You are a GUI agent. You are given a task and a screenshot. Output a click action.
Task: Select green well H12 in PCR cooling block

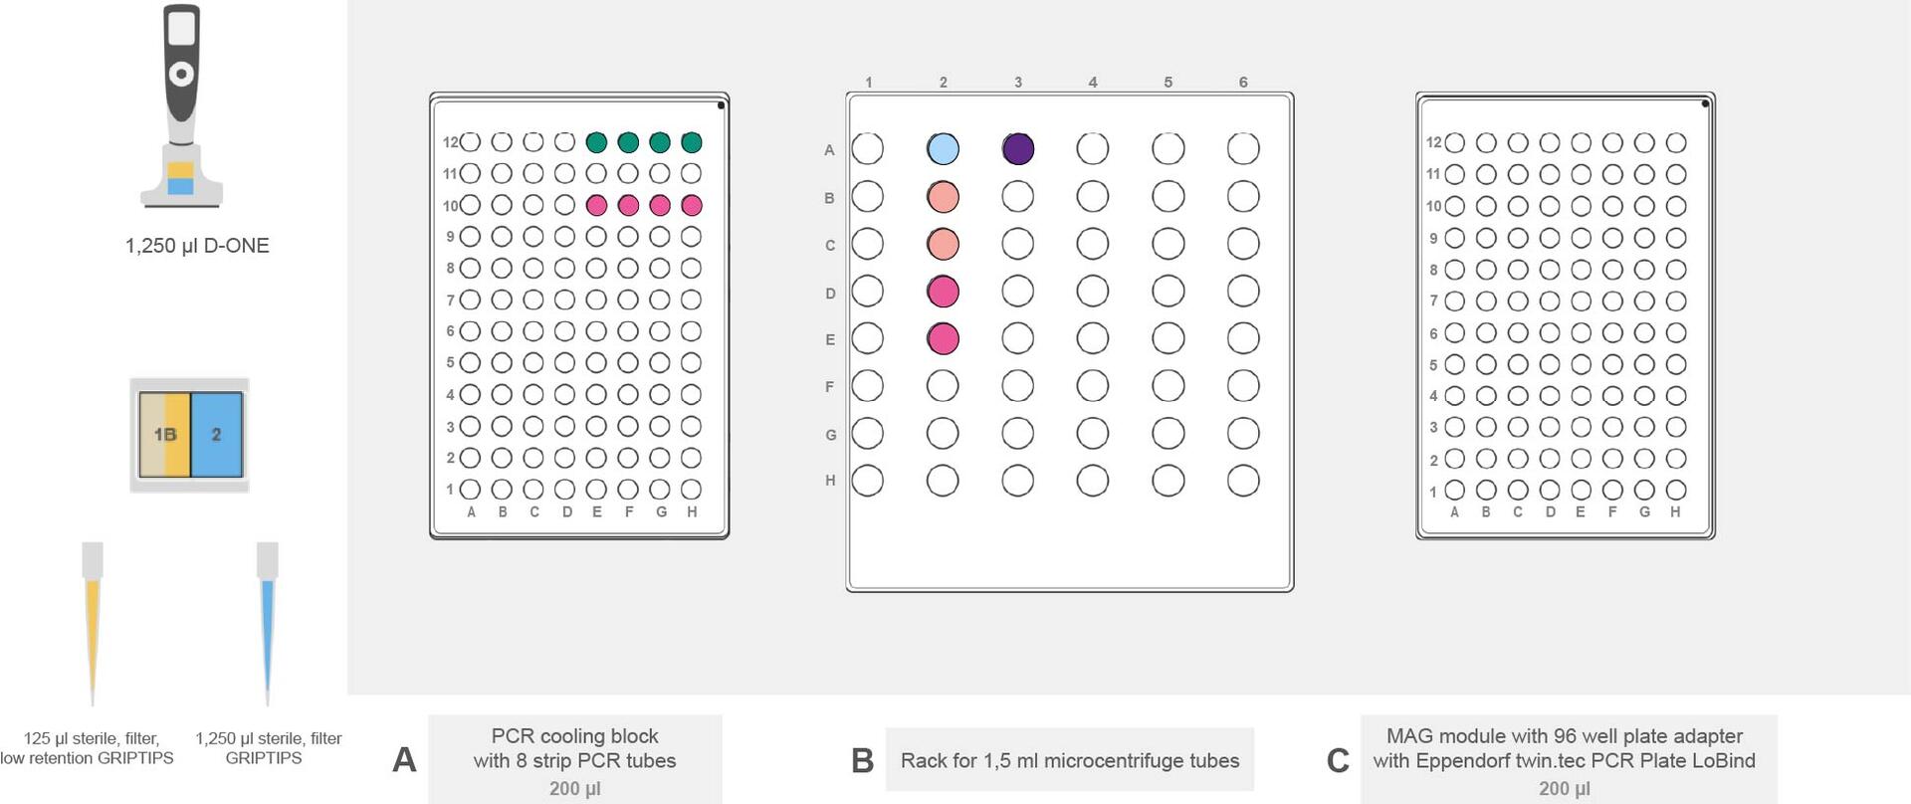click(692, 142)
